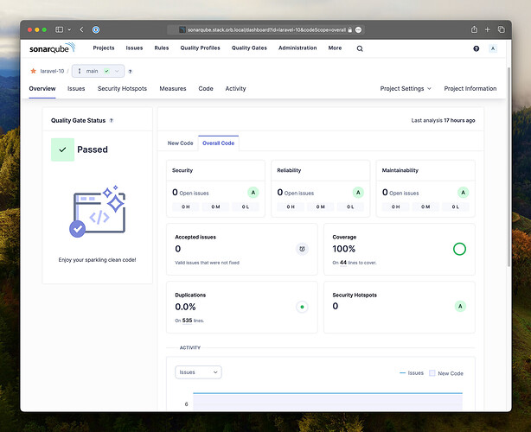The image size is (531, 432).
Task: Click the Security rating A badge
Action: click(x=253, y=192)
